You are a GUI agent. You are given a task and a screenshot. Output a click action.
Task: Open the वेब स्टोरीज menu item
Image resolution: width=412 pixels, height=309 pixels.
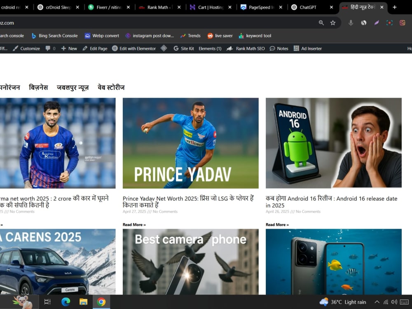[111, 87]
